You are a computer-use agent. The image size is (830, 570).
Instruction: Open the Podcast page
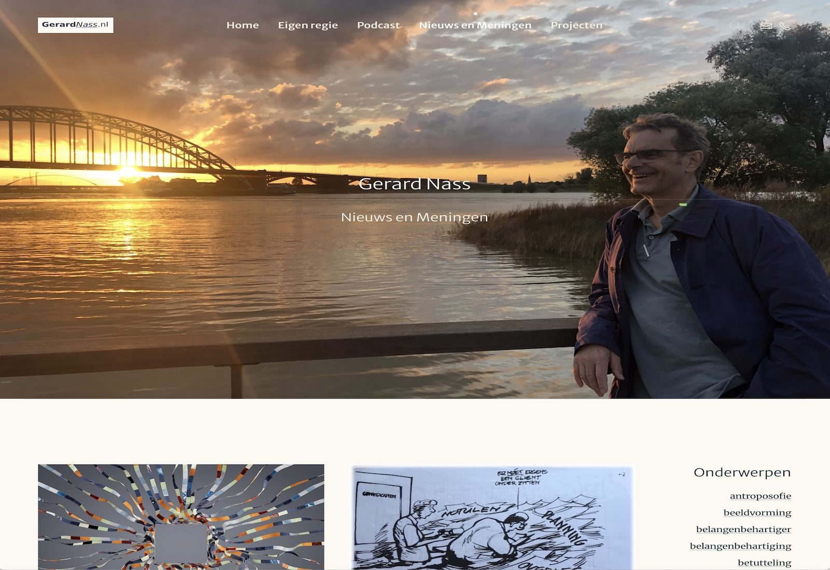[378, 25]
